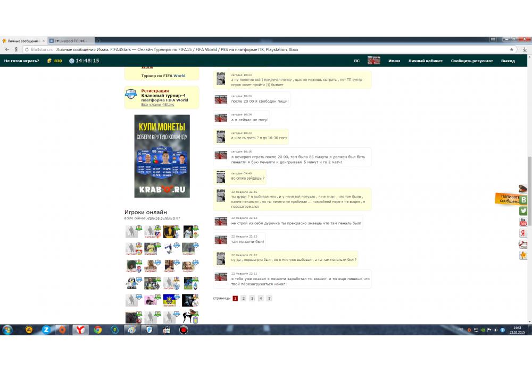Click the Twitter sidebar icon
532x372 pixels.
coord(523,210)
